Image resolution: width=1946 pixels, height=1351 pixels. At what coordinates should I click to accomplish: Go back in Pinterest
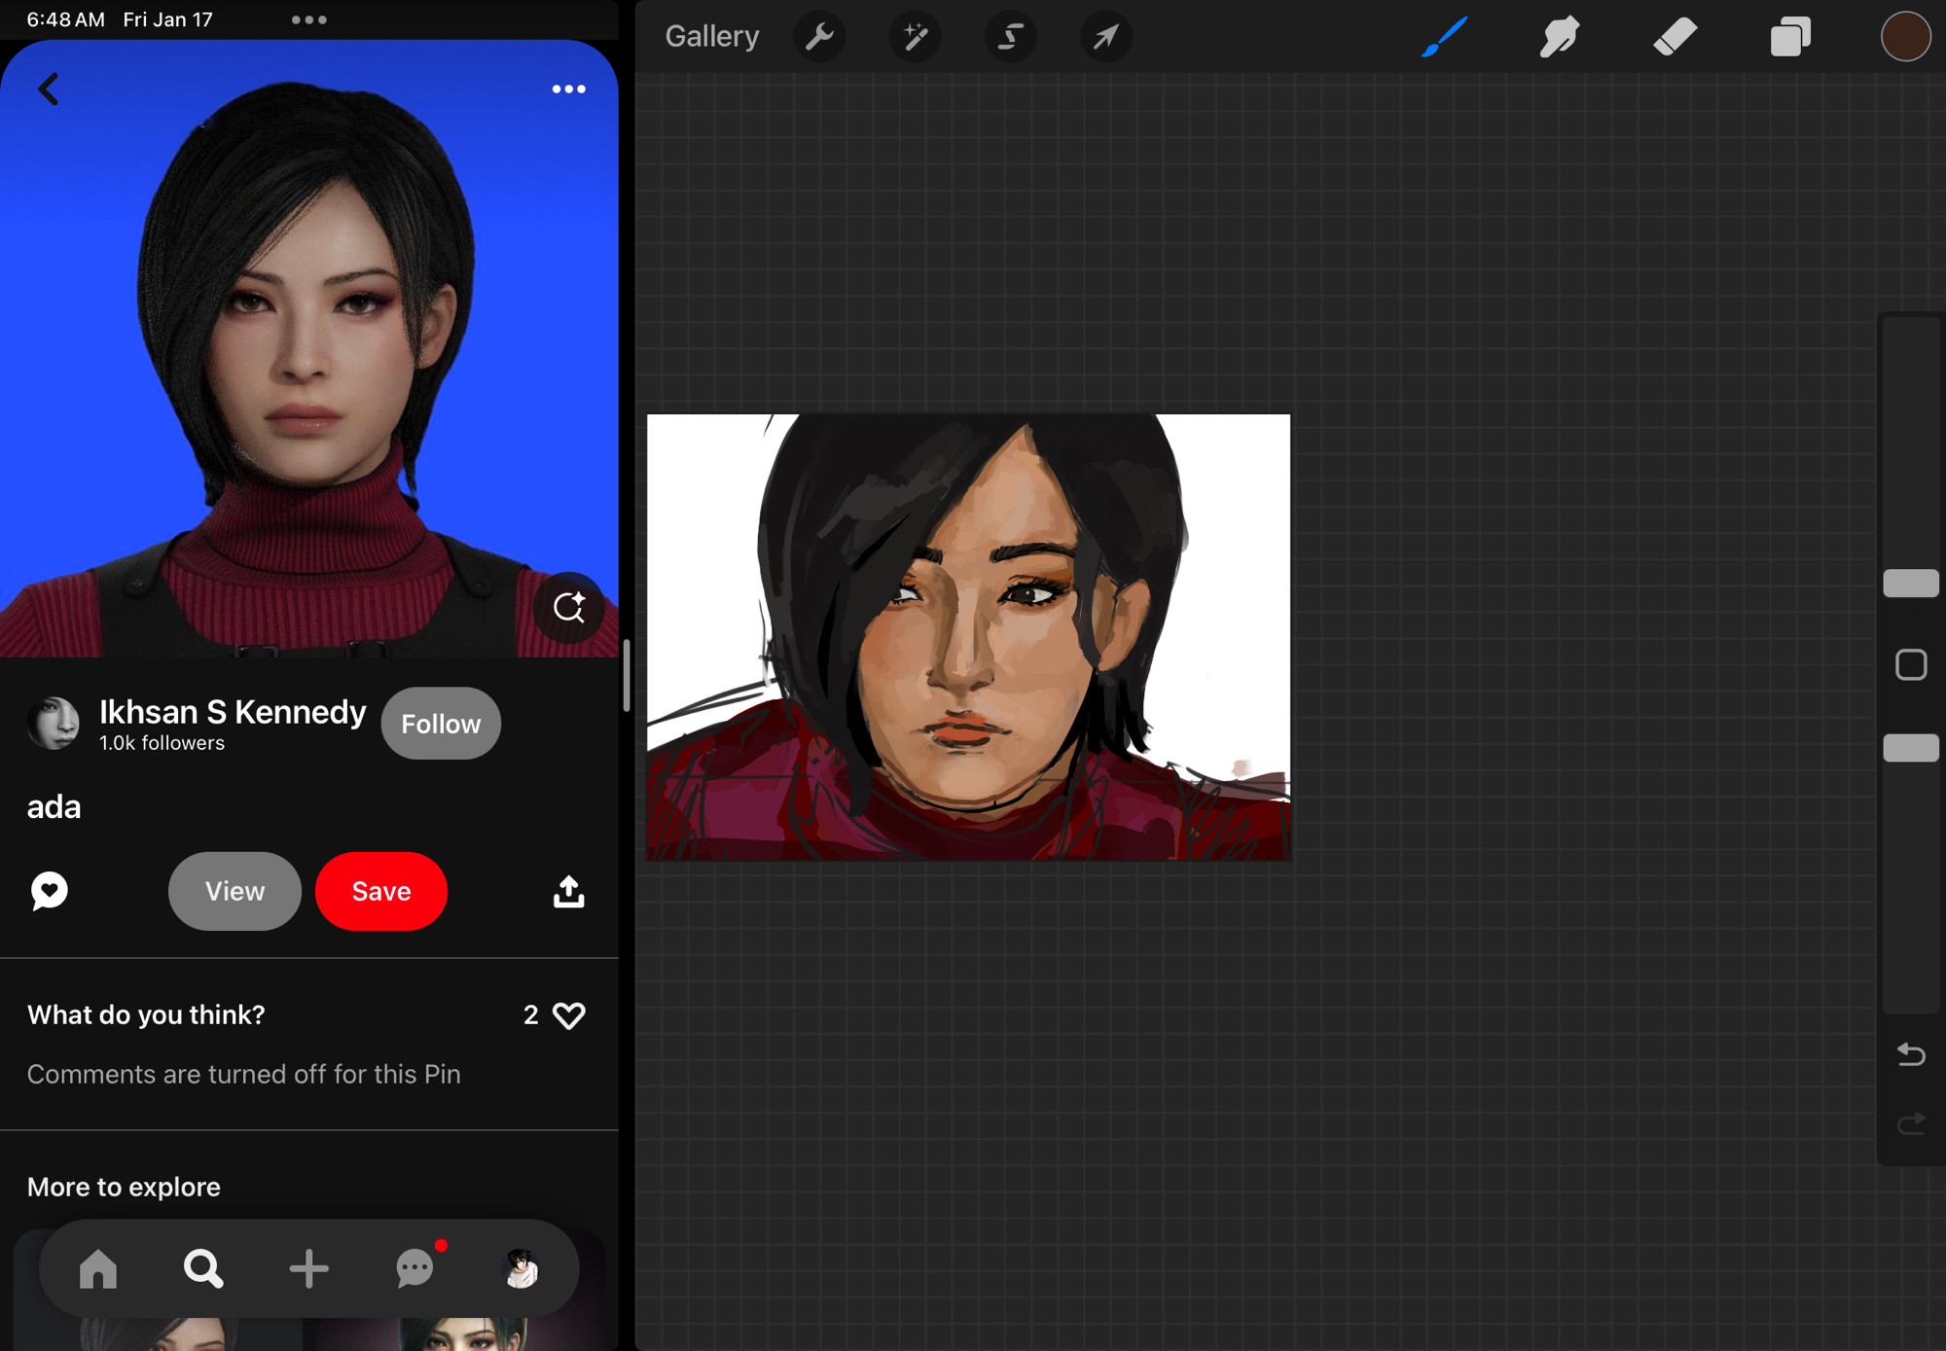(x=48, y=89)
